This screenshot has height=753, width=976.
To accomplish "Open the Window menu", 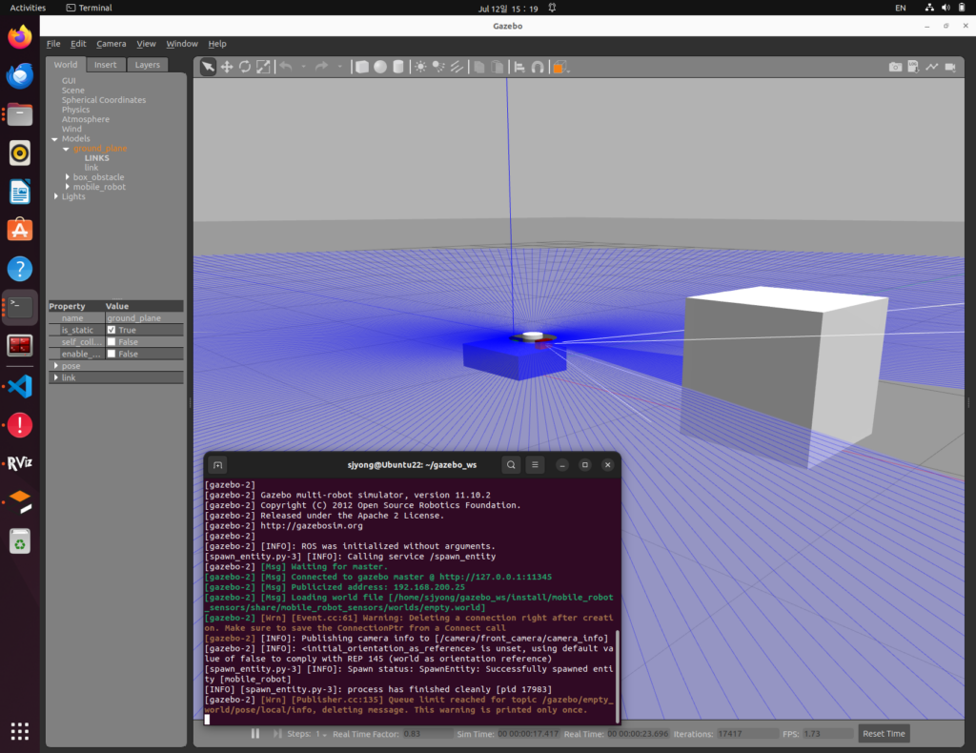I will point(182,44).
